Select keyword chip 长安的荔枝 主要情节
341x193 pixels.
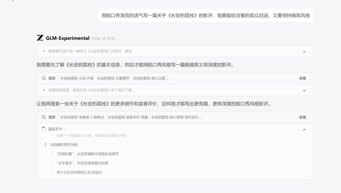pos(113,78)
